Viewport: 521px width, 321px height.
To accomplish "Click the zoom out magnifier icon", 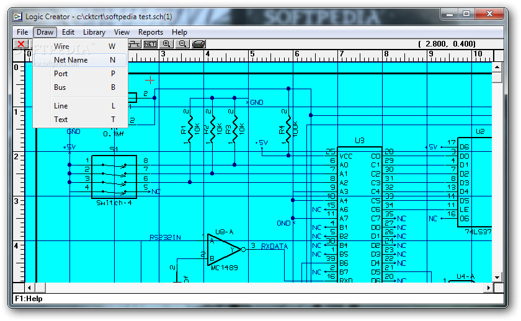I will click(182, 44).
